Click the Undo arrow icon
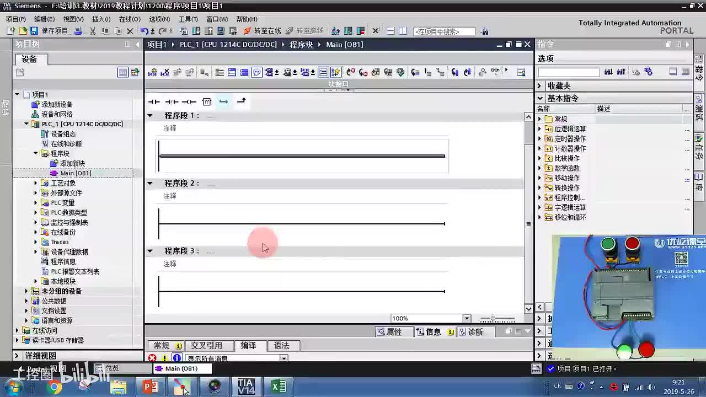Viewport: 706px width, 397px height. tap(145, 31)
